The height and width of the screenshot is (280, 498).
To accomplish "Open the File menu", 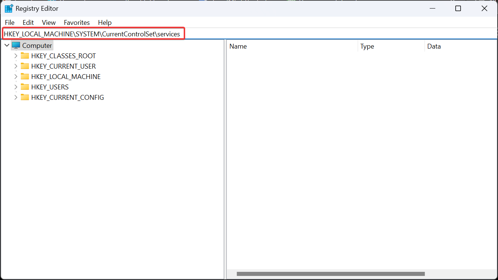I will tap(10, 23).
